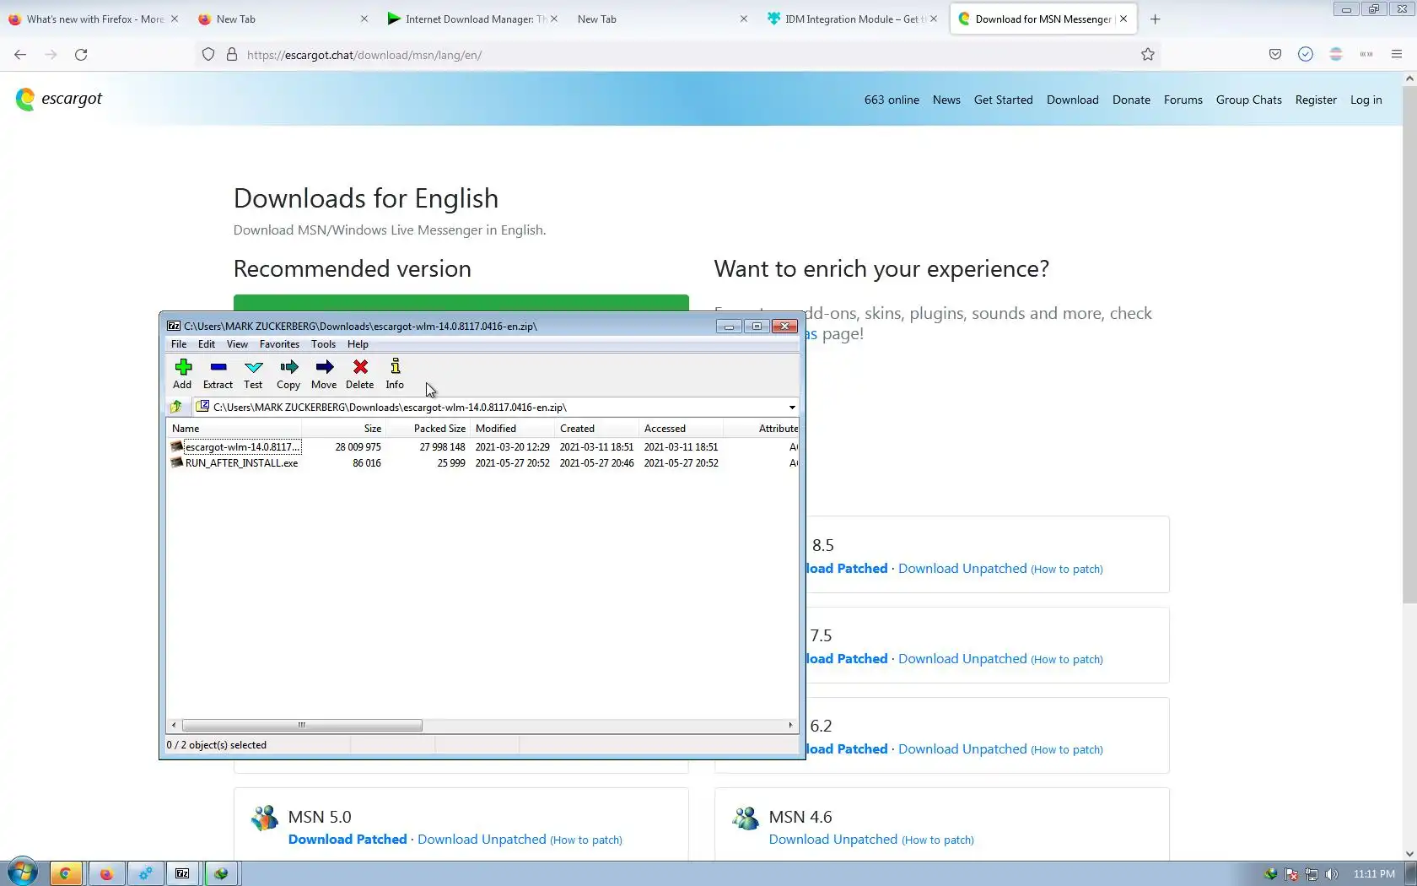Run the Test tool in 7-Zip

coord(253,374)
